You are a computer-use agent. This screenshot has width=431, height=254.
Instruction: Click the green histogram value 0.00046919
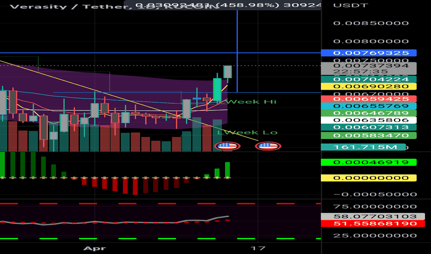369,162
